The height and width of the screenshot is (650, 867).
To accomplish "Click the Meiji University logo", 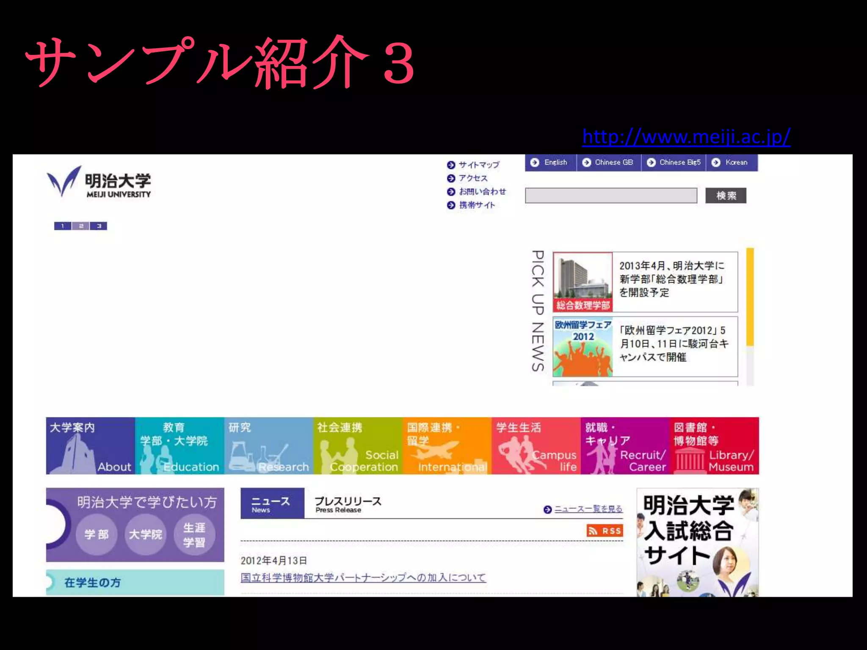I will pyautogui.click(x=99, y=182).
